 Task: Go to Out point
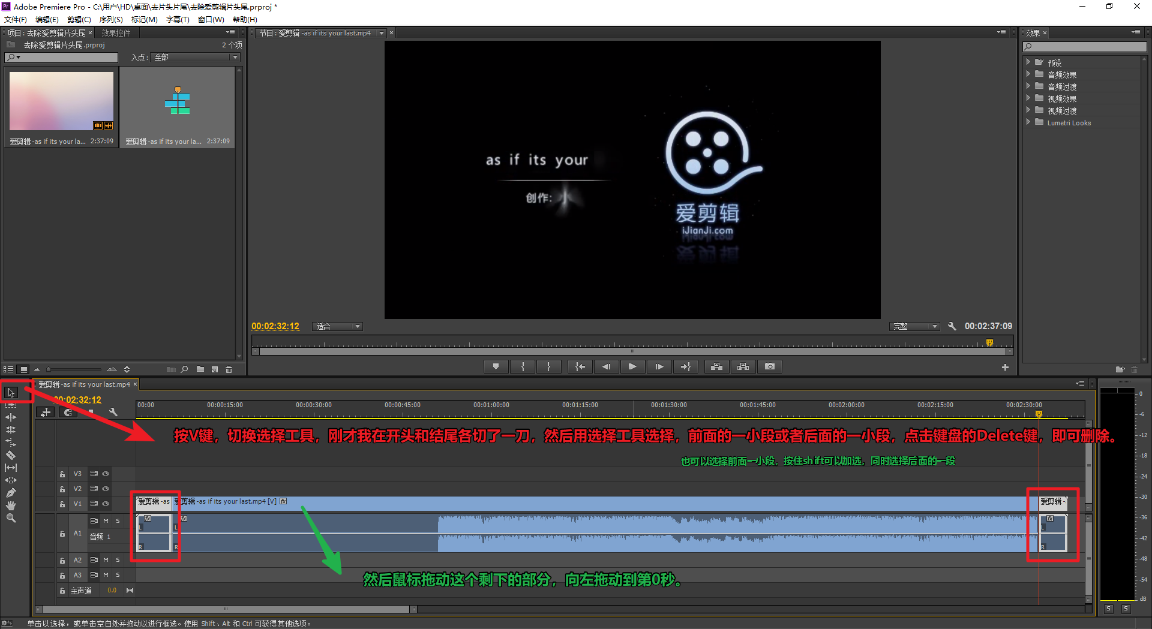point(685,366)
